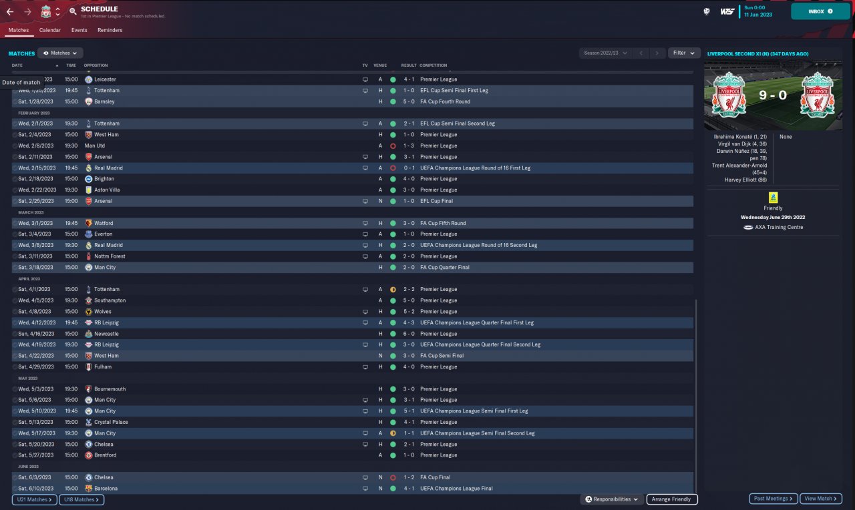
Task: Open the search magnifier icon
Action: (73, 11)
